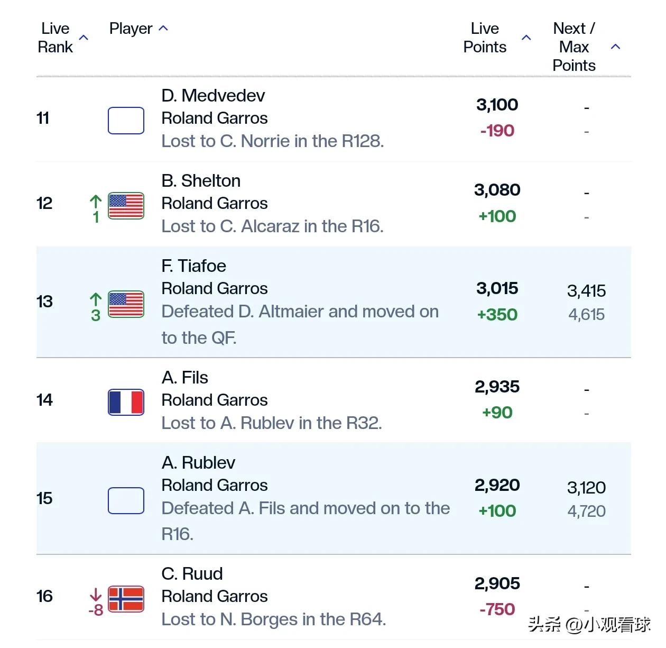
Task: Select Roland Garros under A. Fils
Action: click(x=215, y=400)
